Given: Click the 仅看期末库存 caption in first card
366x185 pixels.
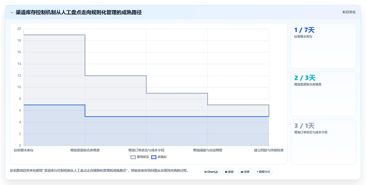Looking at the screenshot, I should [x=303, y=37].
